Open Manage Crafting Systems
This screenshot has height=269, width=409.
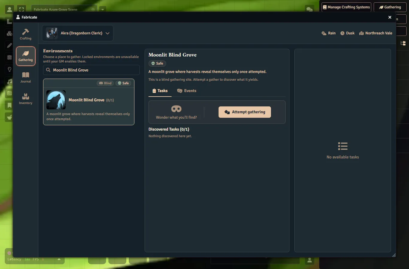[x=346, y=7]
